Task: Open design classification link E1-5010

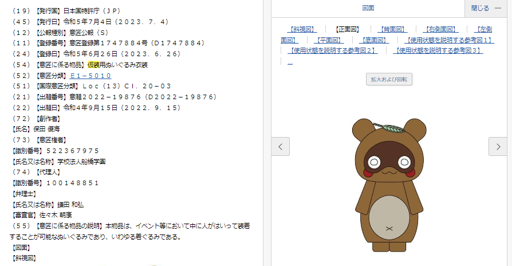Action: click(90, 76)
